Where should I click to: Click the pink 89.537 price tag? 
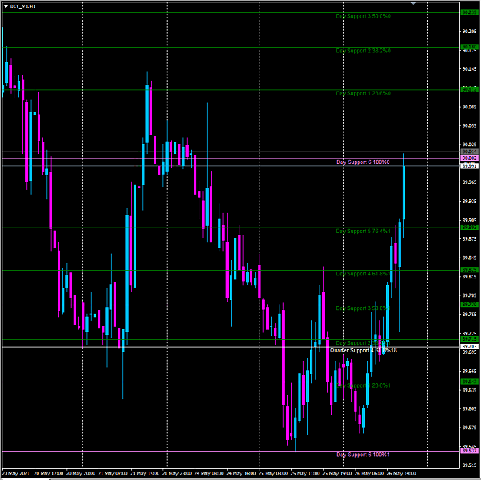point(469,451)
